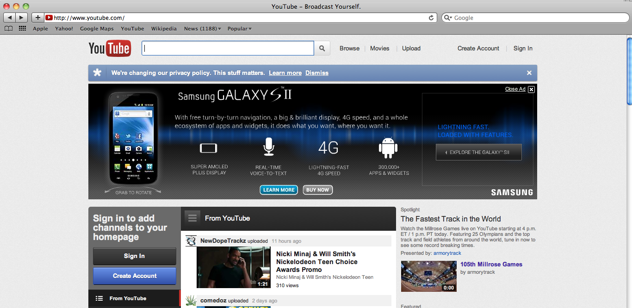Click the Super AMOLED Plus display icon
Image resolution: width=632 pixels, height=308 pixels.
pos(208,148)
